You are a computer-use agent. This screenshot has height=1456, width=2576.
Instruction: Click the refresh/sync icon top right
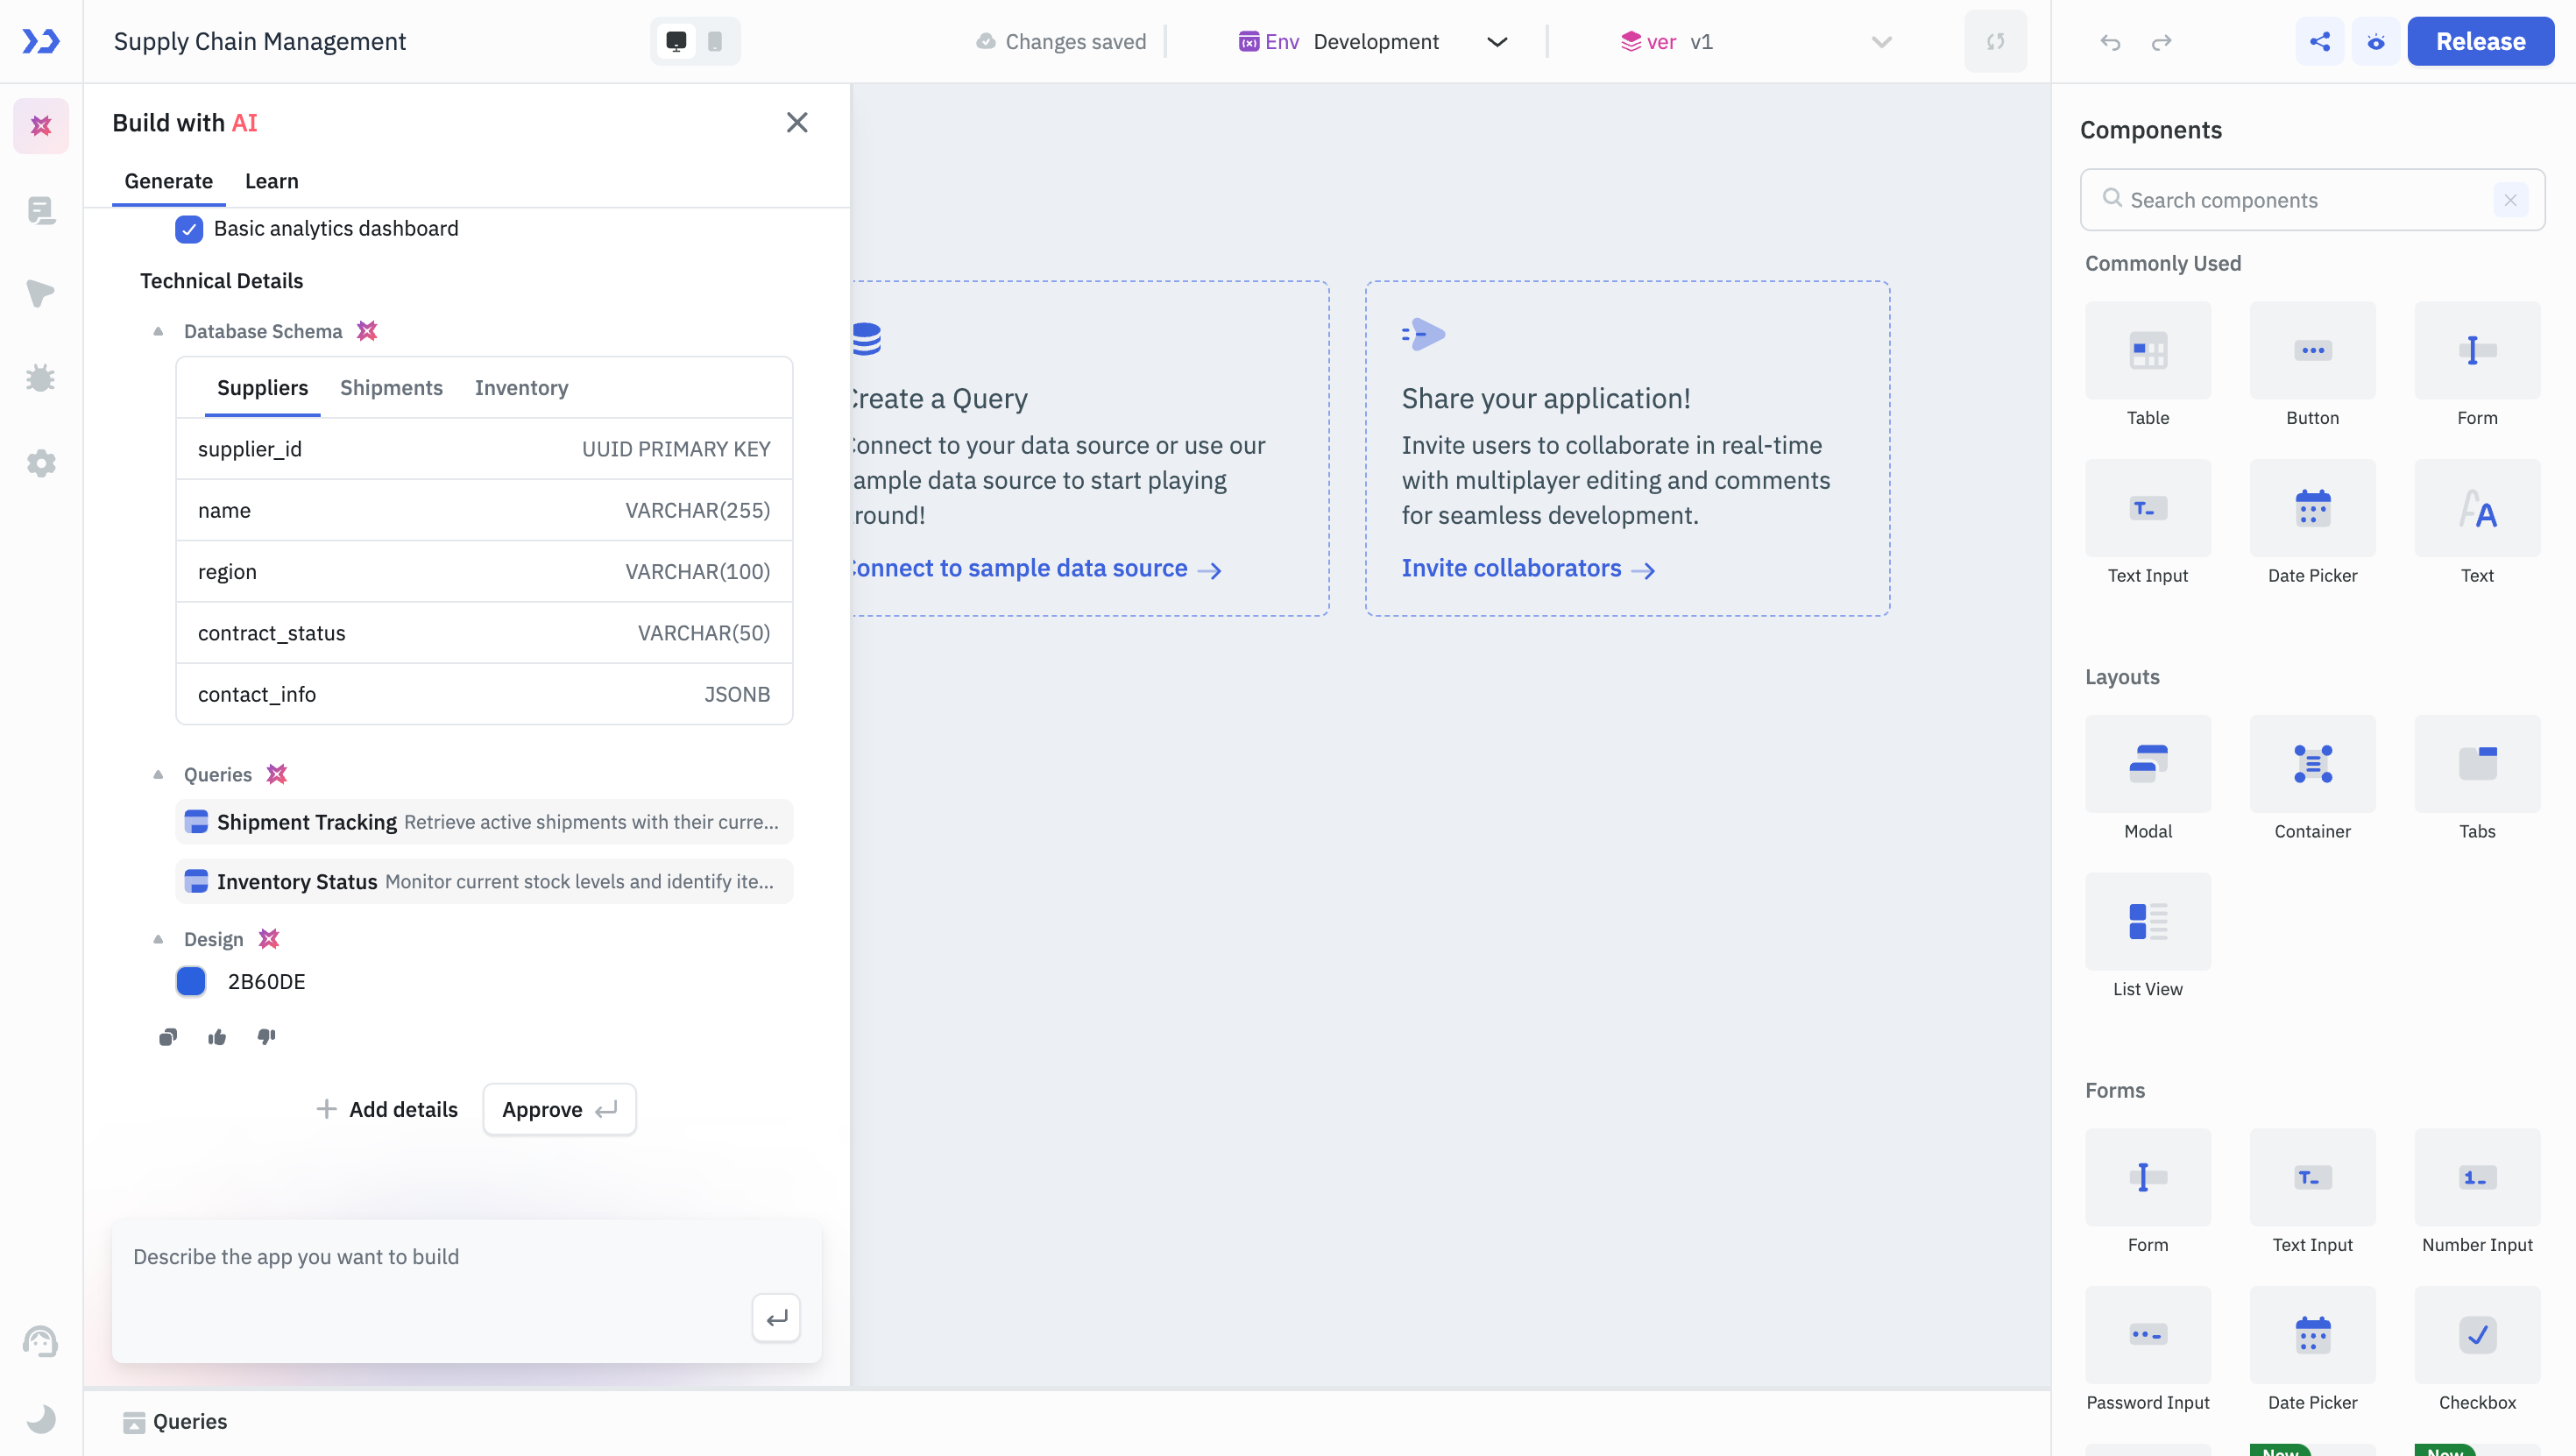click(1996, 39)
